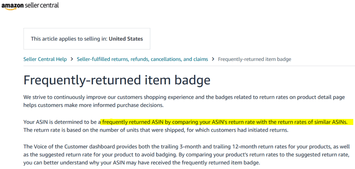Click the 'as the suggested return rate' line
355x169 pixels.
187,155
